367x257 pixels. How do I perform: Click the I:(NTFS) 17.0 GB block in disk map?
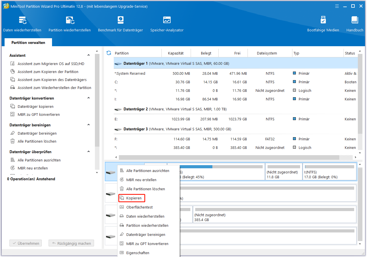point(330,172)
